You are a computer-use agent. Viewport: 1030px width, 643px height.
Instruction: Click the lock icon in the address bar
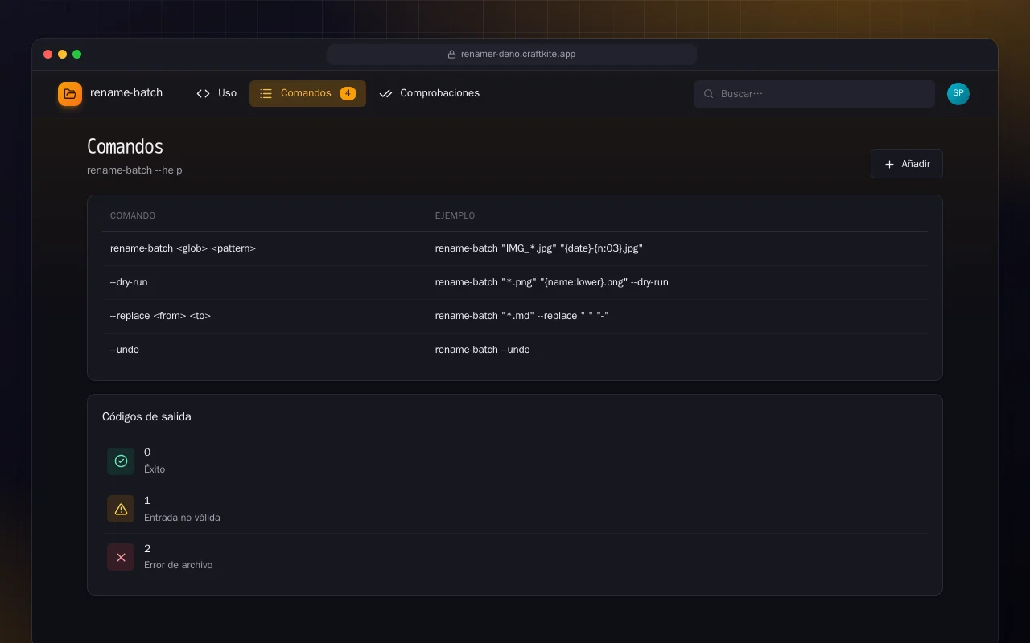pos(451,55)
